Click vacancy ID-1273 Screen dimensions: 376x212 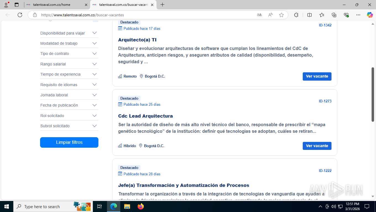(325, 101)
